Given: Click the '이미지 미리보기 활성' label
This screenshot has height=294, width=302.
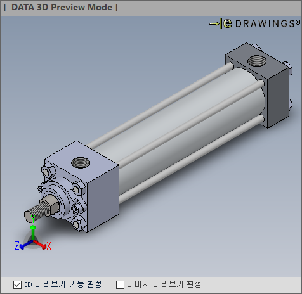Looking at the screenshot, I should click(164, 284).
